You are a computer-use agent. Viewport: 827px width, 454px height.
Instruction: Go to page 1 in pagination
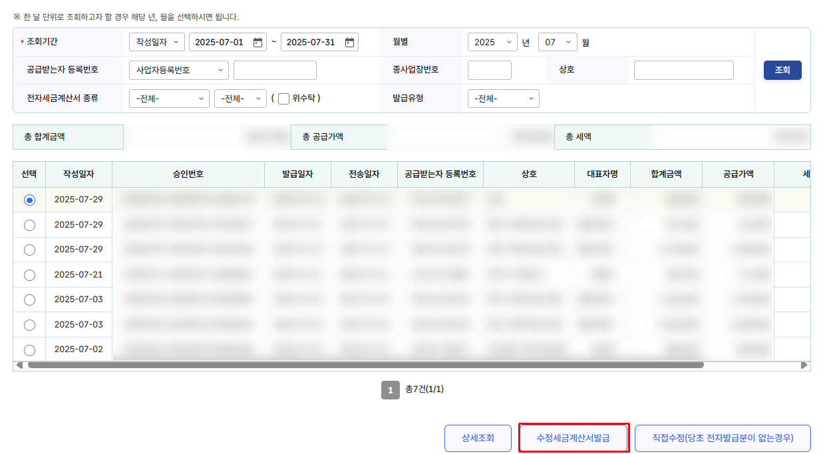point(391,390)
